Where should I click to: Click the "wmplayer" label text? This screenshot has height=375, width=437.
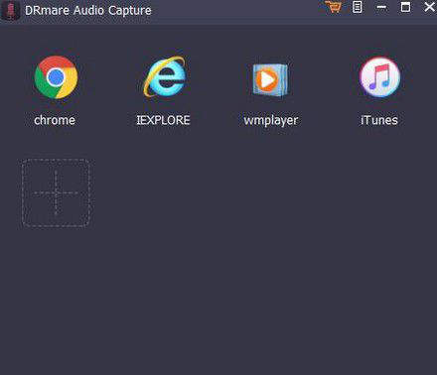tap(271, 121)
